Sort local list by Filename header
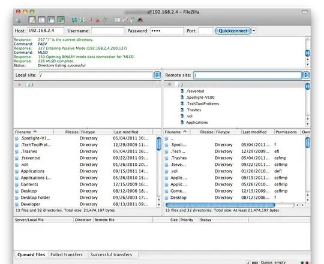This screenshot has height=264, width=324. [x=34, y=132]
